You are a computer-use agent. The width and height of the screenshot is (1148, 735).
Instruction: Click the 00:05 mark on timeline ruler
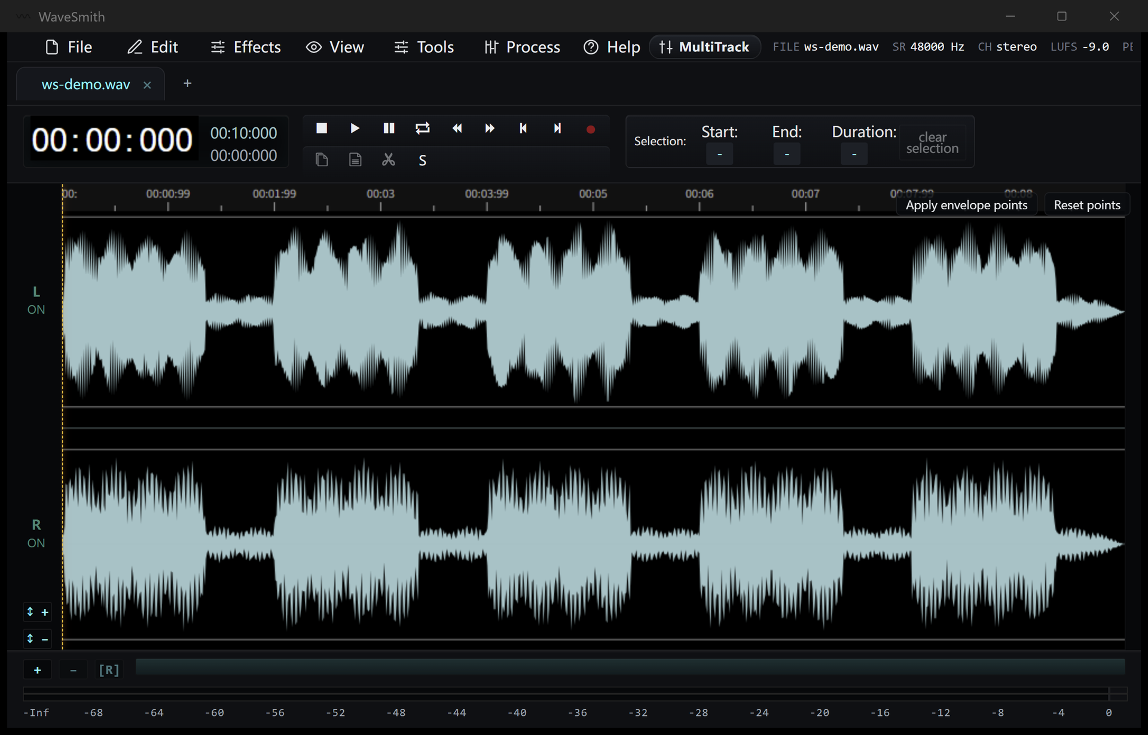(x=593, y=194)
